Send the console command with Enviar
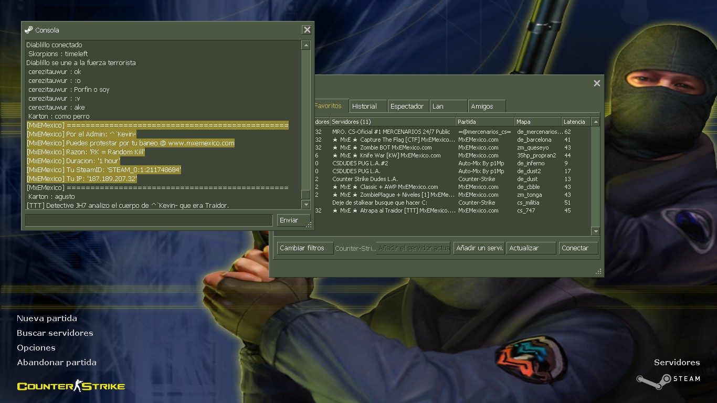 tap(293, 220)
